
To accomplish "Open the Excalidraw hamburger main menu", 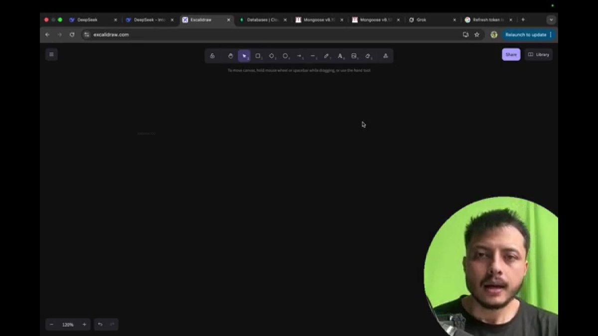I will tap(51, 55).
